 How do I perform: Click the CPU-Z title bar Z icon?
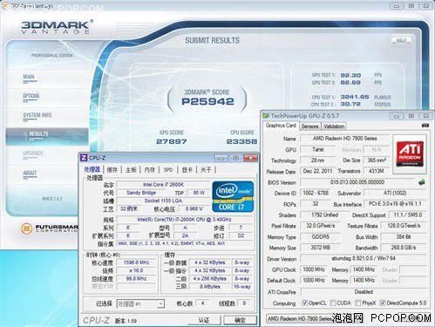coord(84,158)
